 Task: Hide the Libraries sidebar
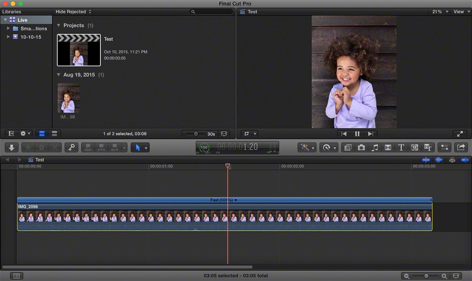(11, 134)
